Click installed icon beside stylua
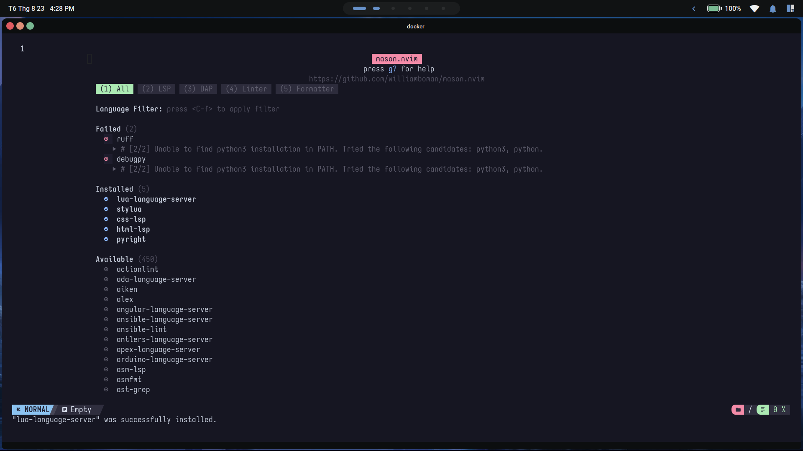 pos(106,209)
